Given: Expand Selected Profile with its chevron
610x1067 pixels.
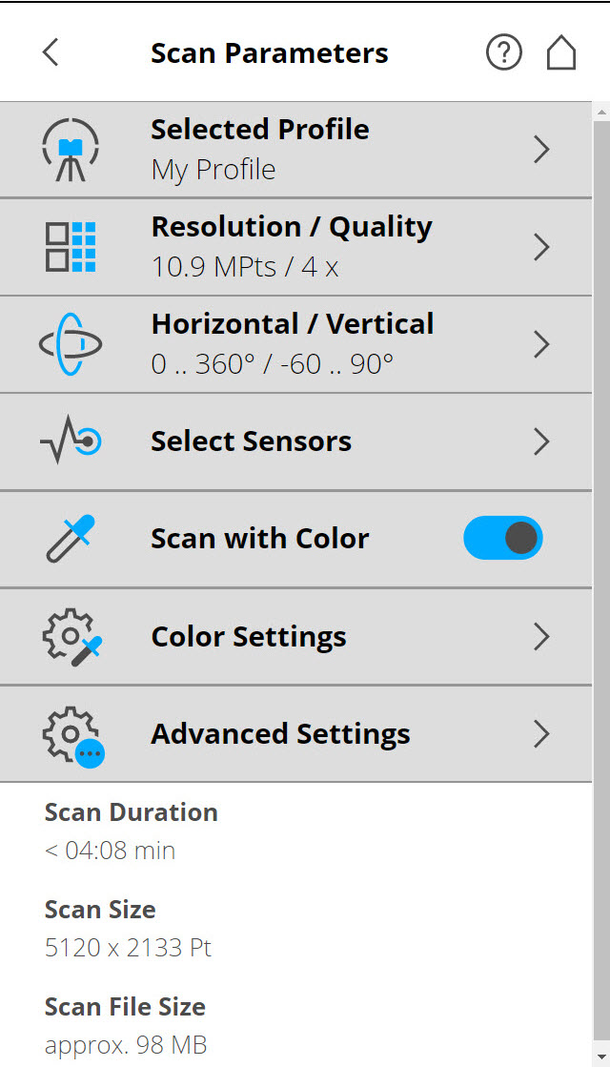Looking at the screenshot, I should coord(541,150).
